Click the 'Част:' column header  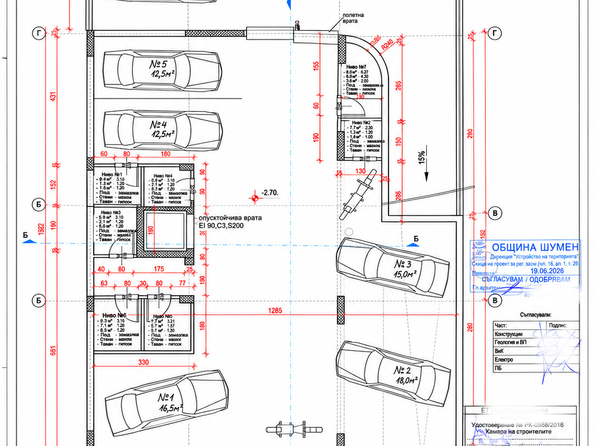[501, 325]
